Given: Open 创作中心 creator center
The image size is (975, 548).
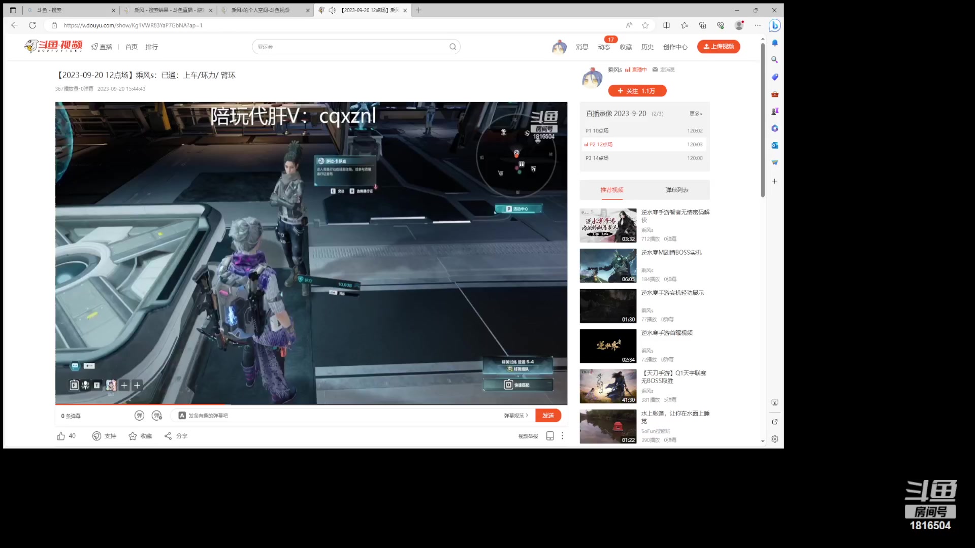Looking at the screenshot, I should coord(675,47).
